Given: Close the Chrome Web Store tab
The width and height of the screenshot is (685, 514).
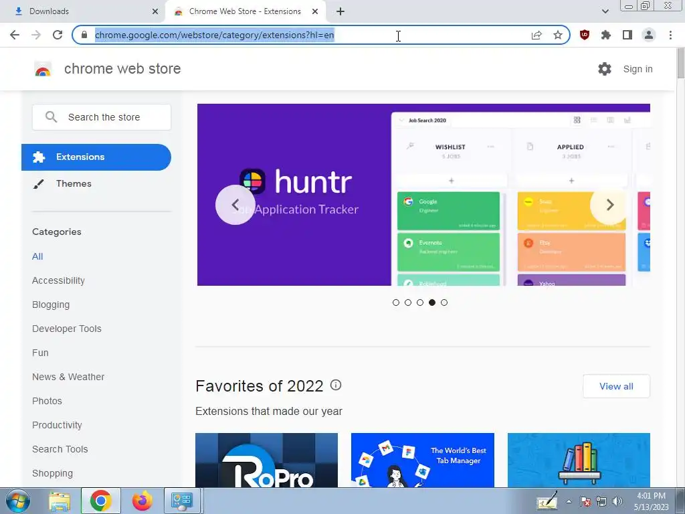Looking at the screenshot, I should (x=315, y=11).
